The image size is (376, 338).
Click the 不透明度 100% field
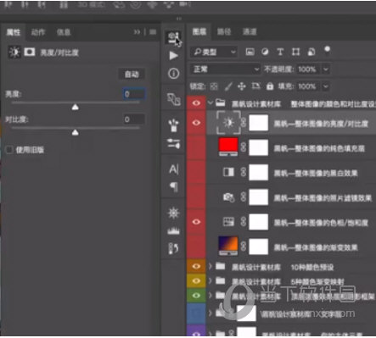pyautogui.click(x=306, y=69)
